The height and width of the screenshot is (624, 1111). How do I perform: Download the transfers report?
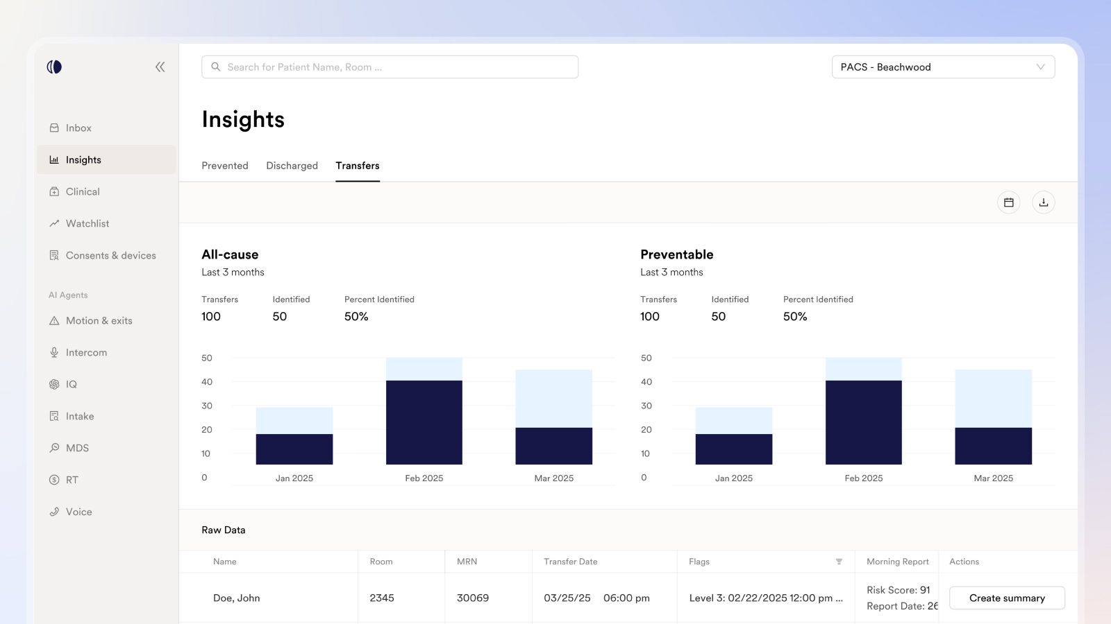pos(1044,202)
